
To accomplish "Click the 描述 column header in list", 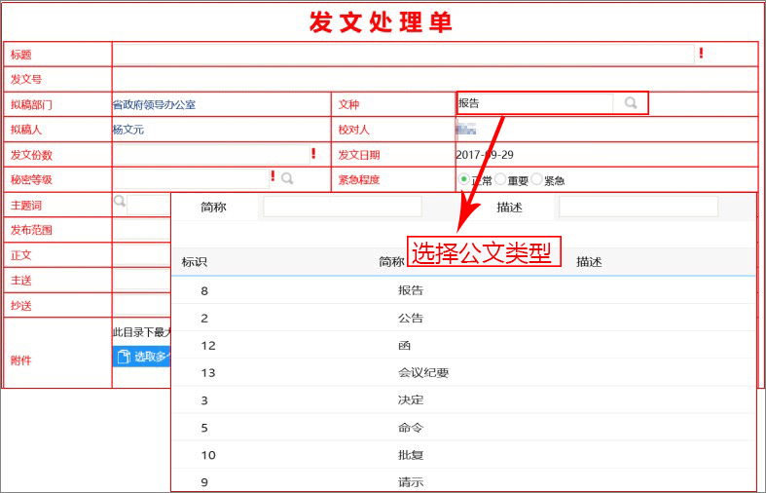I will tap(589, 262).
